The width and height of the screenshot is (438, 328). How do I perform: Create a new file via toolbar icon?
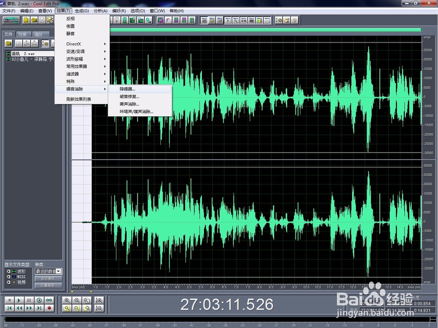[x=26, y=20]
